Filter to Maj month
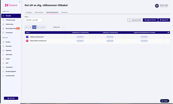The image size is (173, 104). (x=30, y=27)
